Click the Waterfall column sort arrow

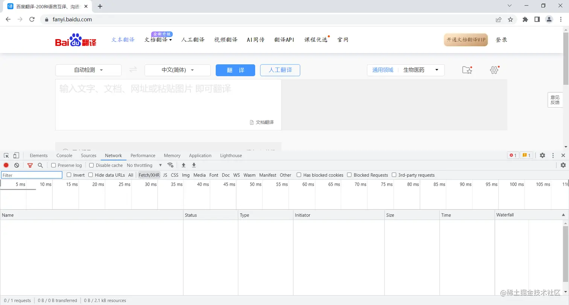click(x=563, y=215)
